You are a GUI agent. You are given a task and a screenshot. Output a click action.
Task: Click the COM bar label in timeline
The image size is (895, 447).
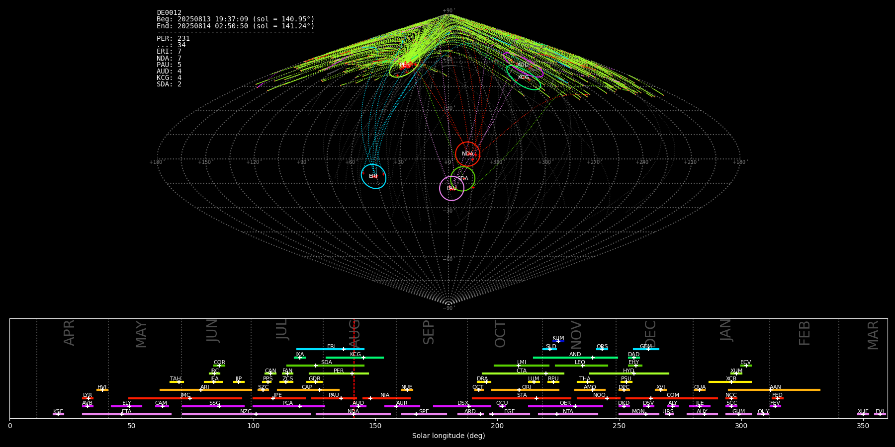pyautogui.click(x=673, y=395)
